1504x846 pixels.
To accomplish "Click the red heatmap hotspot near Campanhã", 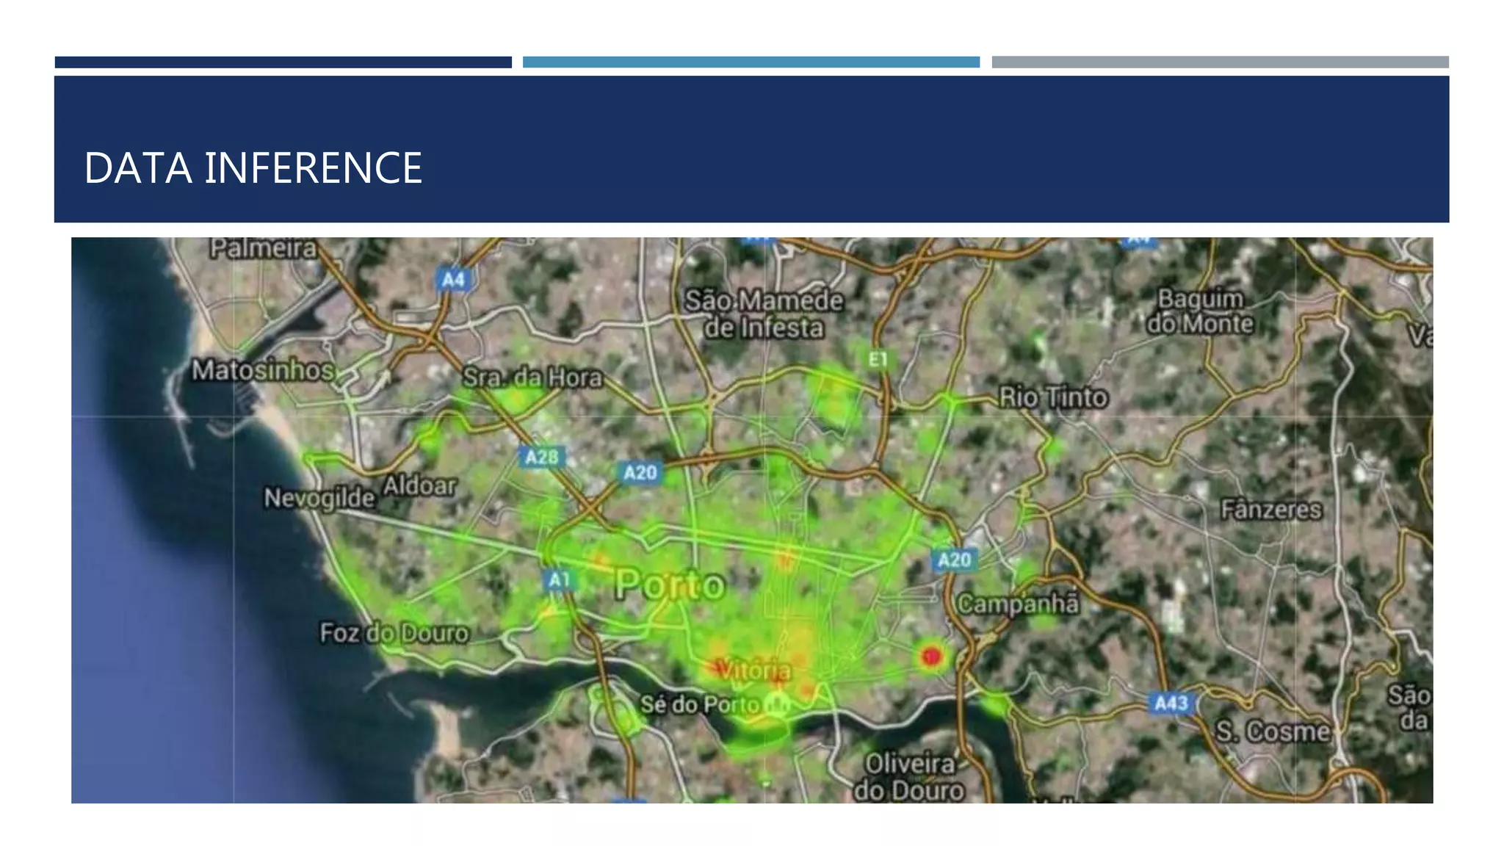I will [931, 656].
